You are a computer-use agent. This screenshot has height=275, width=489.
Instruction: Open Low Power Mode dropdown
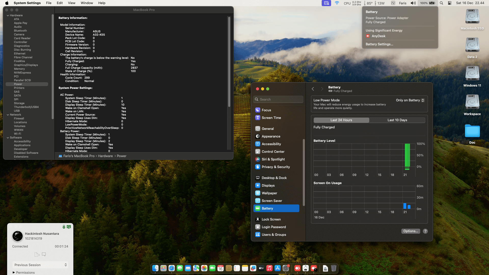coord(410,100)
